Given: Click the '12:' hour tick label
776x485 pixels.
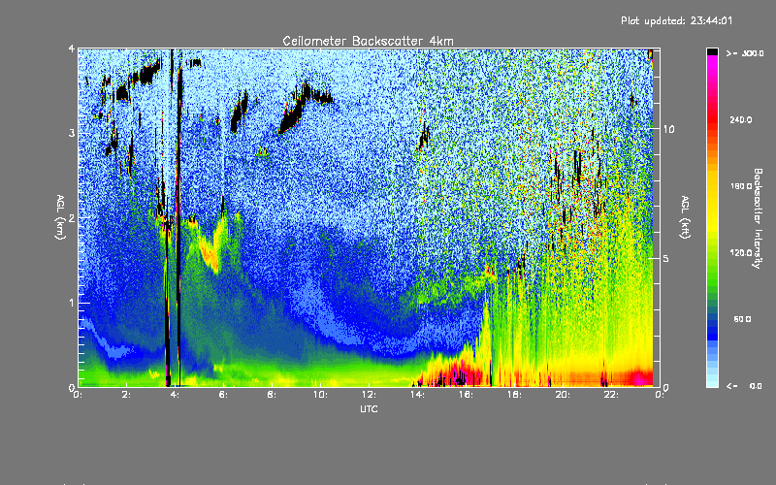Looking at the screenshot, I should (x=369, y=395).
